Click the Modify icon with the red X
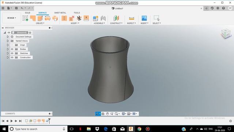Image resolution: width=234 pixels, height=132 pixels. 72,18
